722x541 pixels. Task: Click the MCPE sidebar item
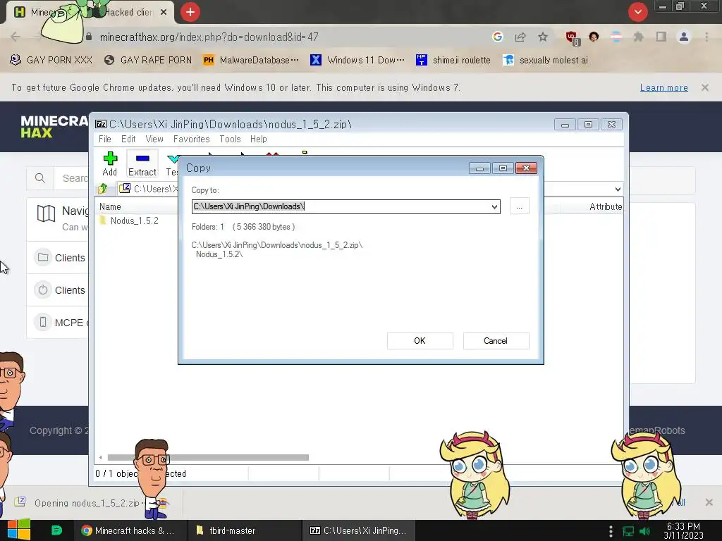(58, 323)
